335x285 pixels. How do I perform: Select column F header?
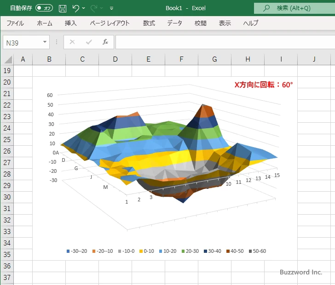[182, 59]
